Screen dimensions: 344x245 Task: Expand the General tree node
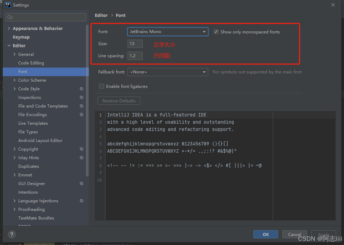pos(14,54)
